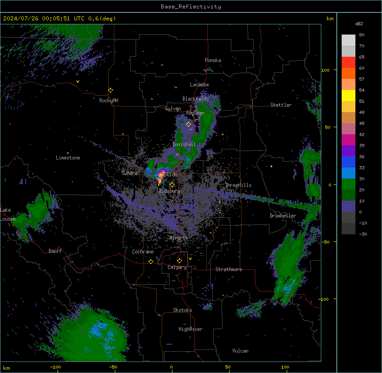
Task: Click the Innisfail city label
Action: (x=184, y=144)
